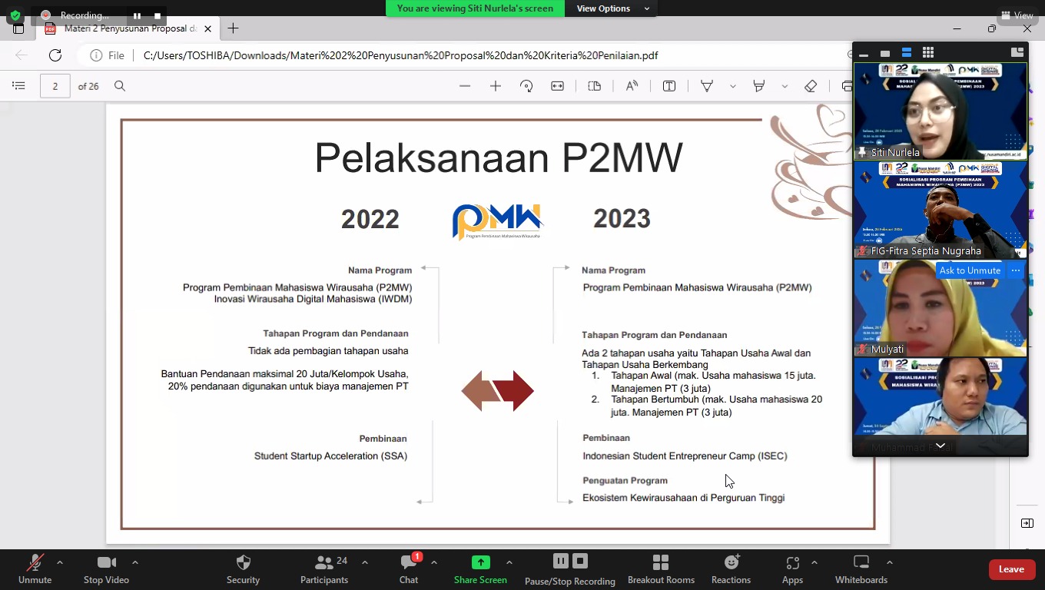
Task: Open the Reactions menu
Action: (731, 569)
